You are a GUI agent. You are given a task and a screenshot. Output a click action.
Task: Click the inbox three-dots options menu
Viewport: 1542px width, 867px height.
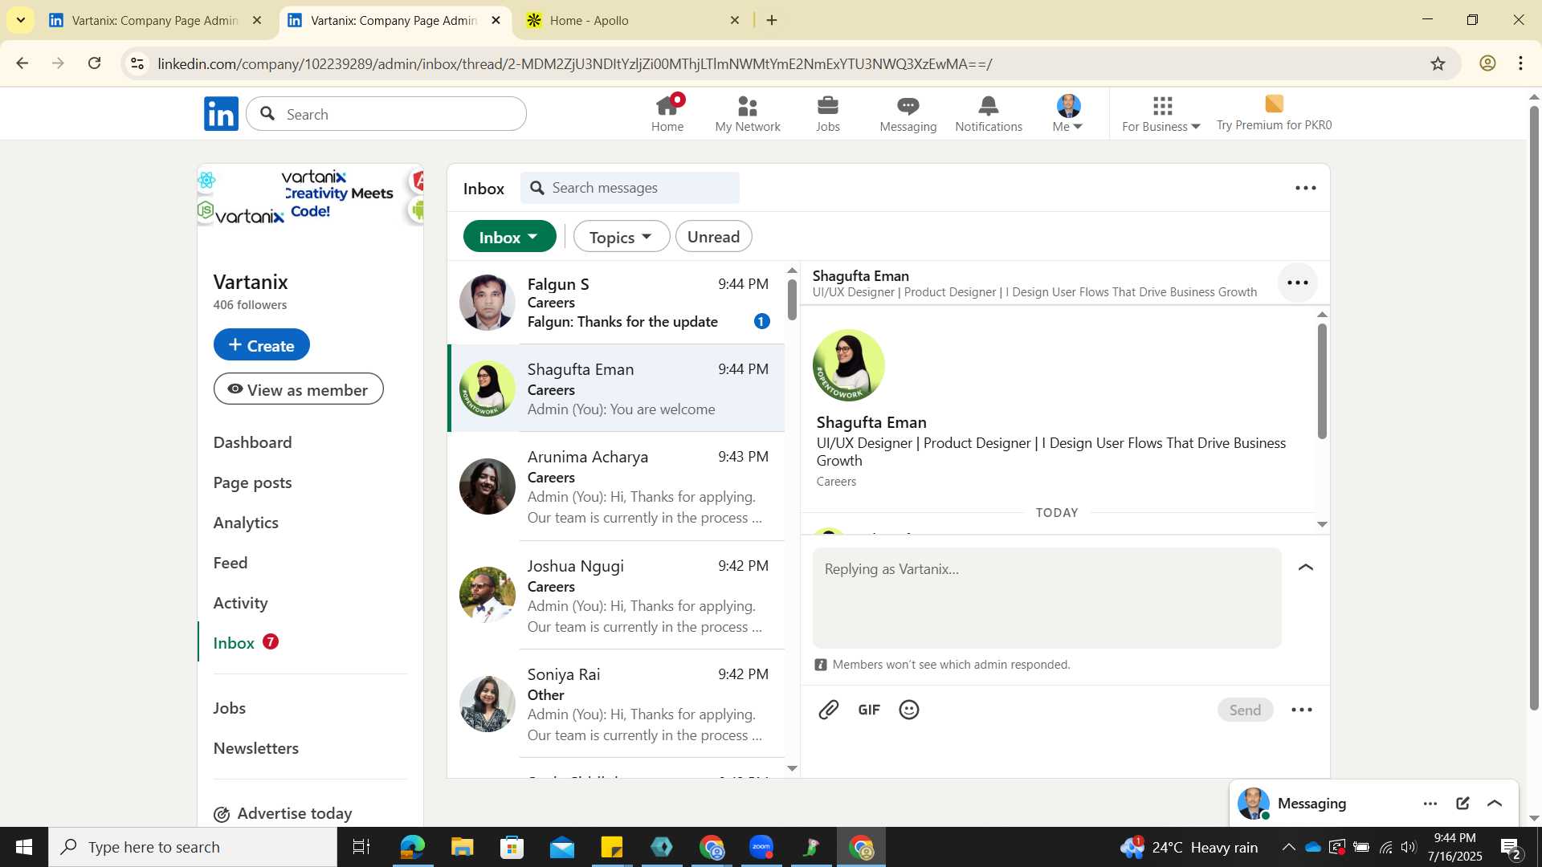(x=1306, y=188)
